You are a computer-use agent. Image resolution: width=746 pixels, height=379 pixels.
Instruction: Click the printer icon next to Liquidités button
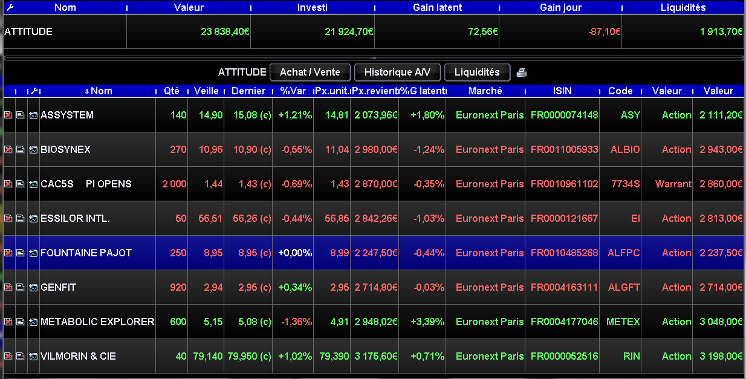(x=522, y=73)
